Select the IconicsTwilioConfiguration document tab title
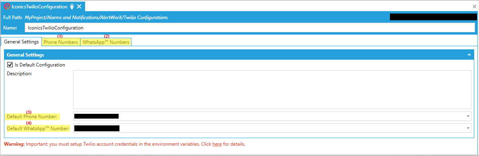This screenshot has height=156, width=479. (x=39, y=6)
